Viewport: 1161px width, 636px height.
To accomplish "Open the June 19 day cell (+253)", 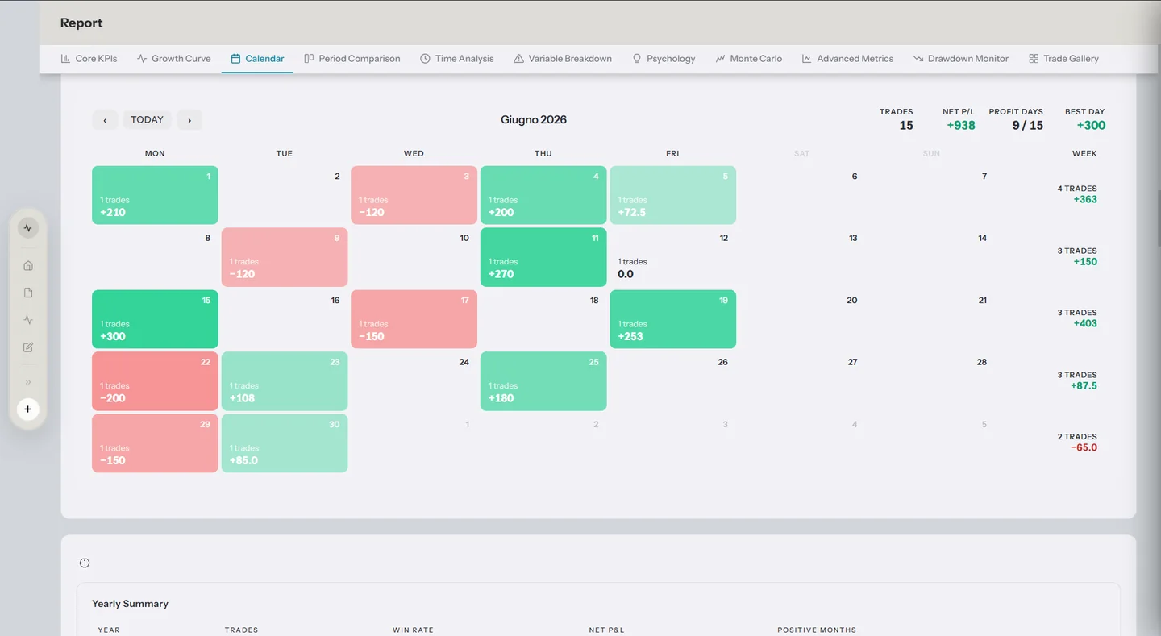I will (672, 319).
